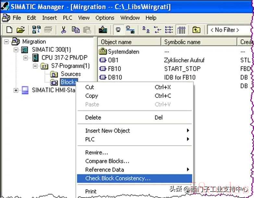
Task: Click the Paste toolbar icon
Action: (x=87, y=30)
